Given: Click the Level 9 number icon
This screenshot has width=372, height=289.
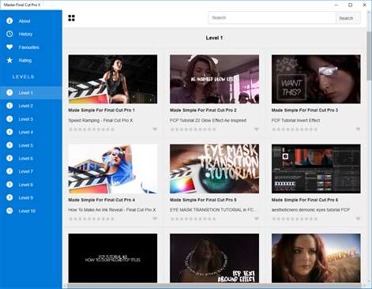Looking at the screenshot, I should click(x=9, y=197).
